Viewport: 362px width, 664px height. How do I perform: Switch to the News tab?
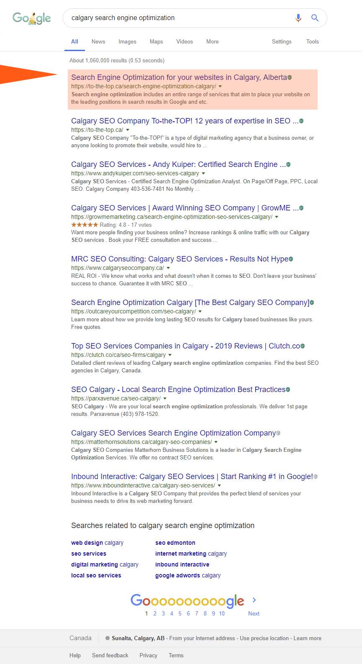coord(98,42)
